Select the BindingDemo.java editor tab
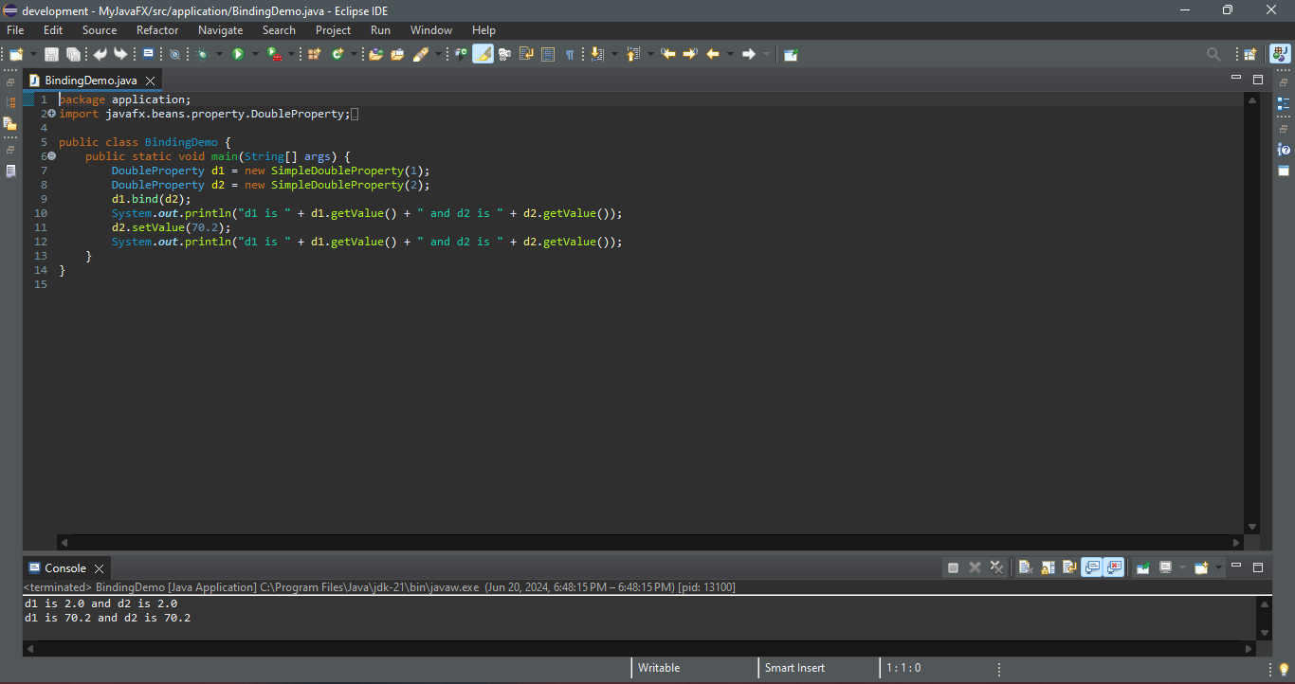Viewport: 1295px width, 684px height. point(90,81)
